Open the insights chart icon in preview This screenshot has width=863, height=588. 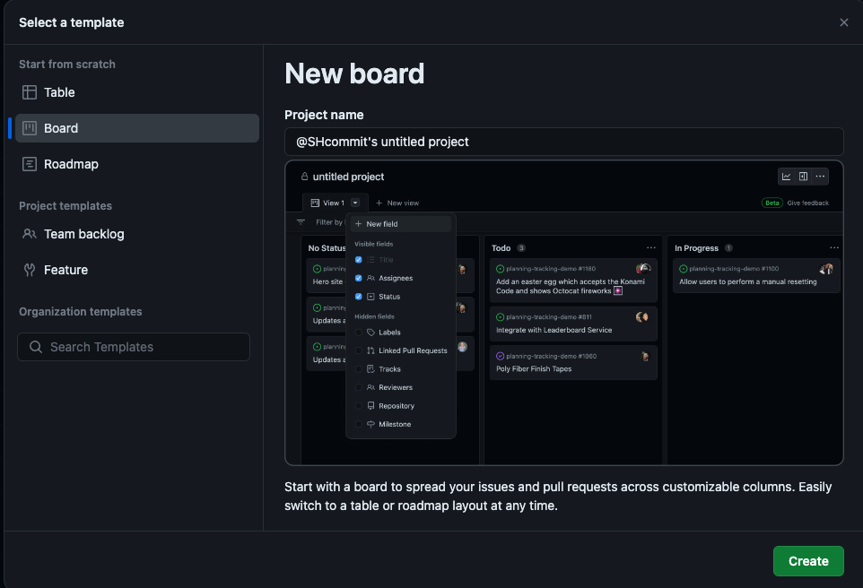786,177
